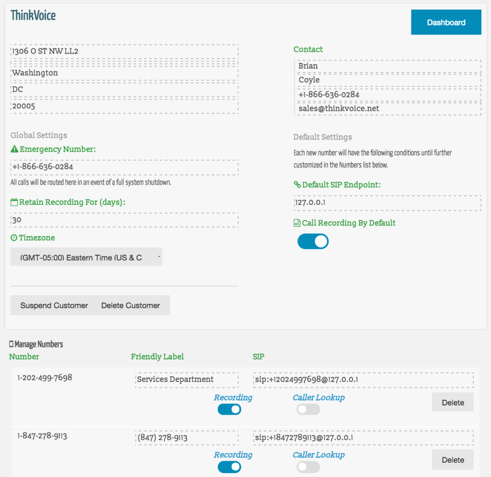Image resolution: width=491 pixels, height=477 pixels.
Task: Click Caller Lookup label in 1-847-278-9113 row
Action: point(319,455)
